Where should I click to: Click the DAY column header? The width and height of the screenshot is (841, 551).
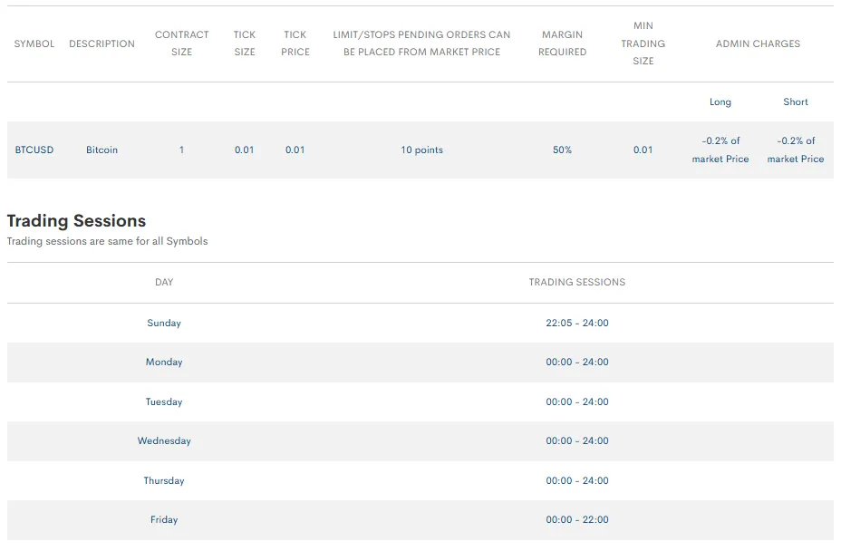(164, 282)
